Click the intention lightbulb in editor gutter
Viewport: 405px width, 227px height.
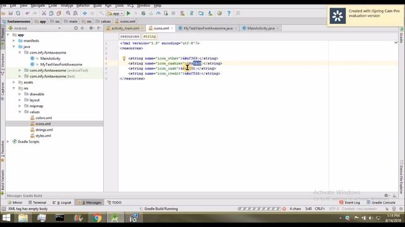(x=124, y=59)
